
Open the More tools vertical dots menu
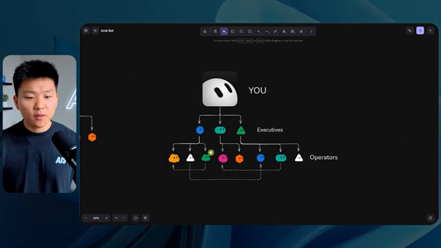coord(311,32)
